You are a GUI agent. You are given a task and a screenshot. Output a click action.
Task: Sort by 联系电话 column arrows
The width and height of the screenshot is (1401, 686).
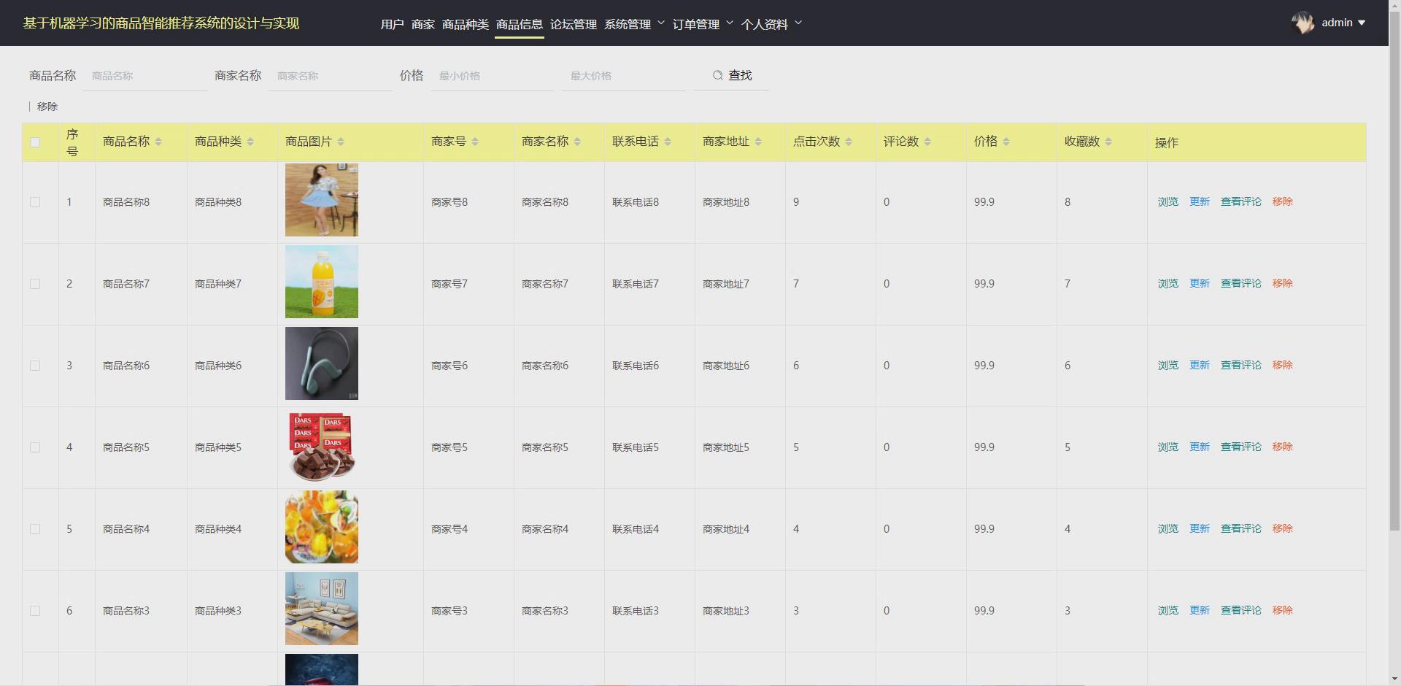click(668, 142)
